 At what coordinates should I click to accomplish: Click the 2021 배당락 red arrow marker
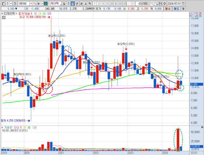92,68
